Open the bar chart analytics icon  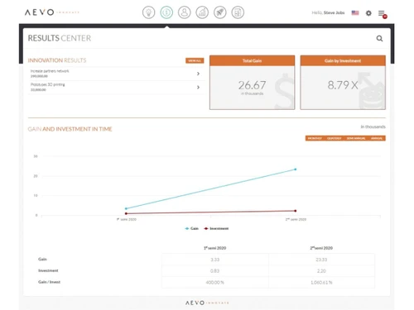202,12
